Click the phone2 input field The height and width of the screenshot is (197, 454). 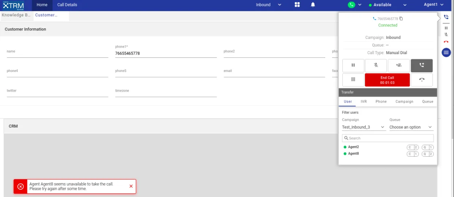click(x=274, y=52)
